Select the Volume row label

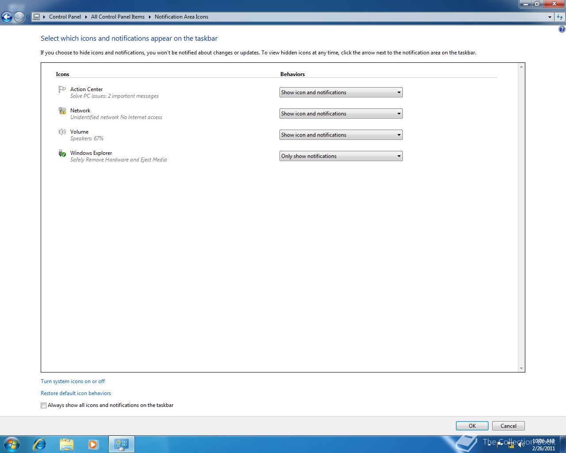tap(79, 132)
